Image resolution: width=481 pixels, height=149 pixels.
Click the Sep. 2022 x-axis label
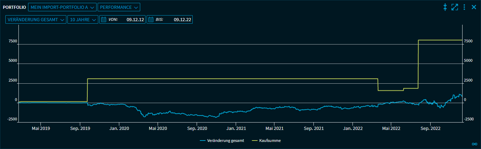[430, 129]
